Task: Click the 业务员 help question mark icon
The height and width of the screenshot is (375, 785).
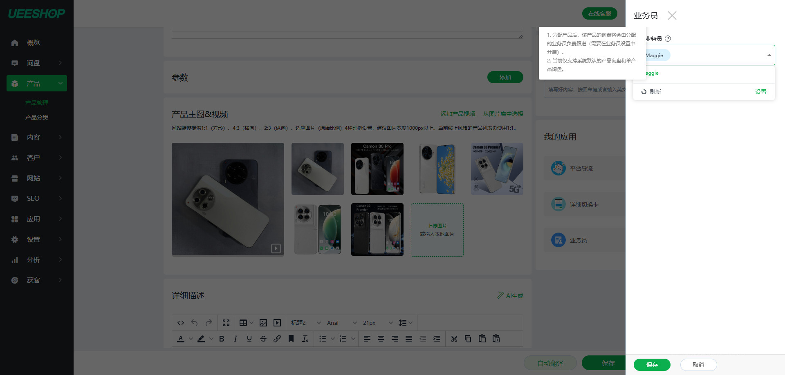Action: coord(668,39)
